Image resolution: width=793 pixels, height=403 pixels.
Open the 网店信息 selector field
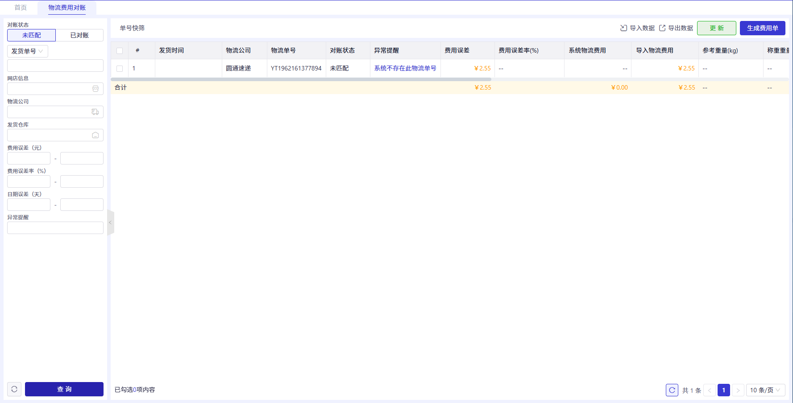55,89
